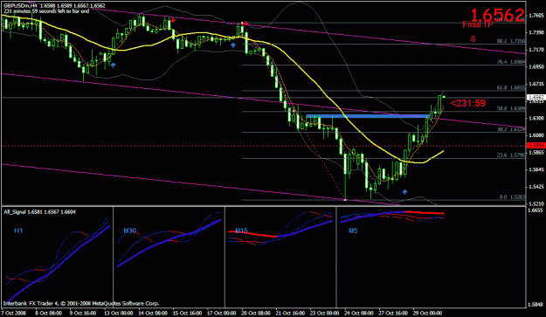Click the '9 Oct 16:00' time label
Screen dimensions: 546x317
click(83, 313)
